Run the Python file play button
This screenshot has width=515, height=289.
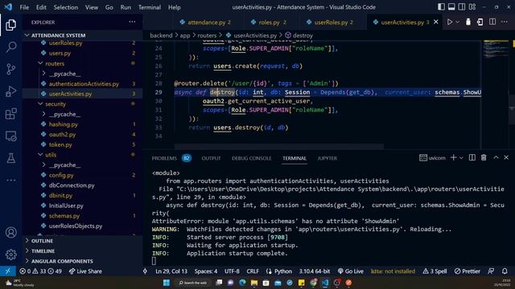(449, 22)
